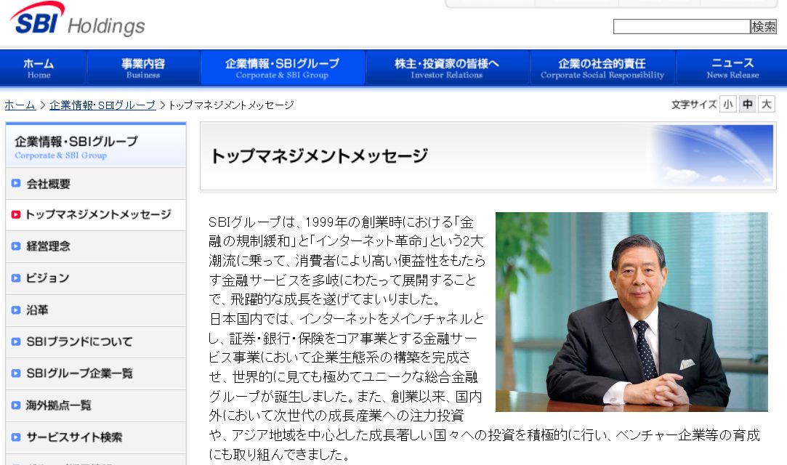Screen dimensions: 787x465
Task: Click the executive portrait photo
Action: 631,312
